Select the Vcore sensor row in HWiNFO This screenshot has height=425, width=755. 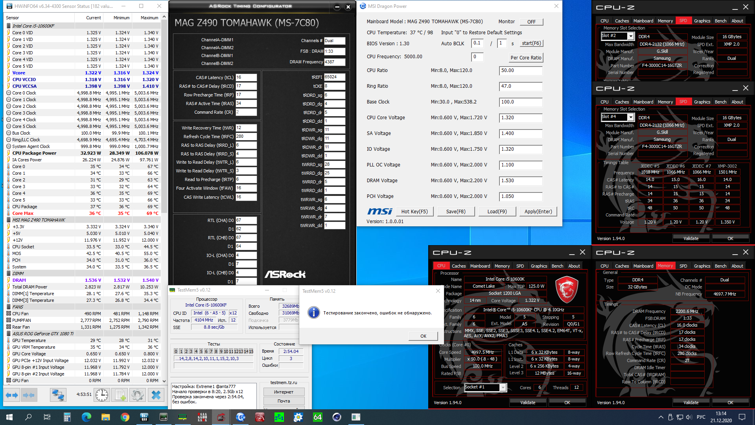tap(83, 73)
